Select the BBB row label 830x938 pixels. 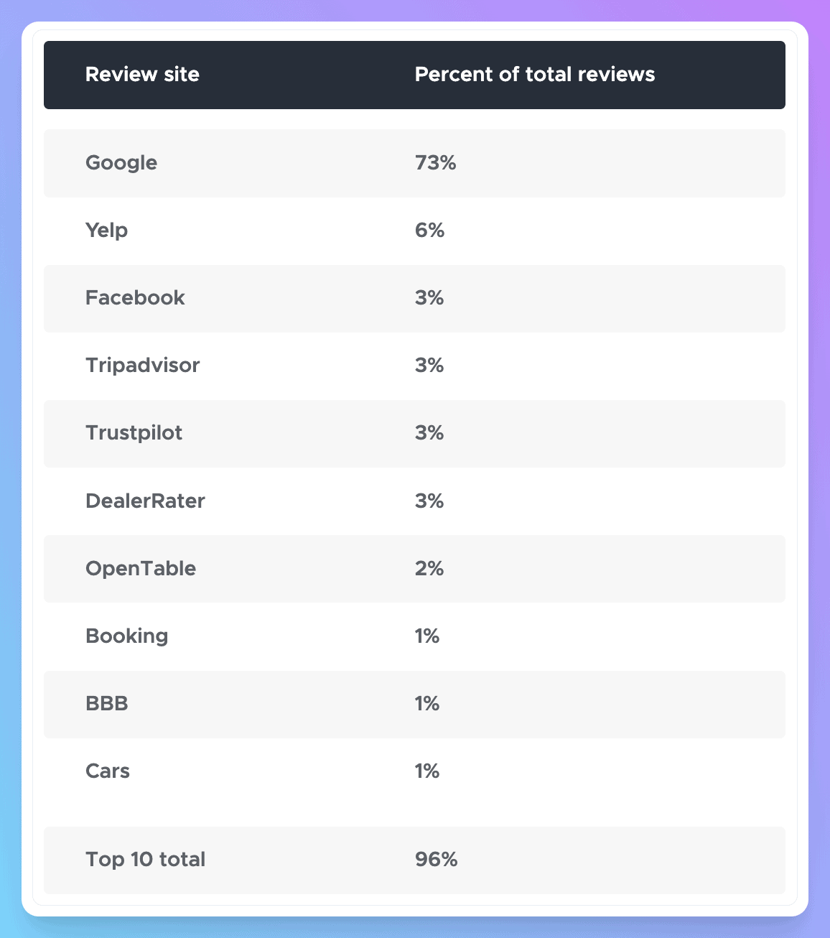[x=107, y=703]
